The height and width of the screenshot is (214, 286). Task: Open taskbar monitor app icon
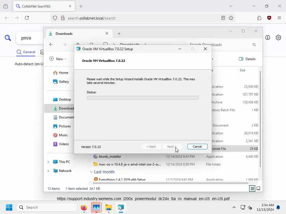point(96,207)
